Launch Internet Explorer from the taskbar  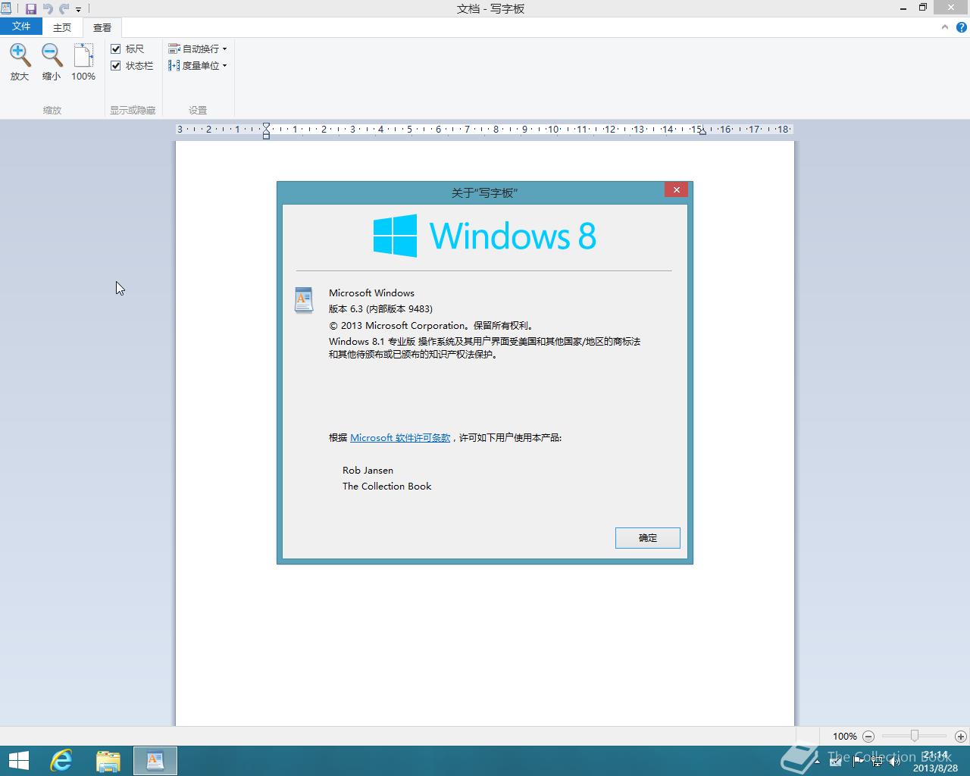tap(61, 761)
